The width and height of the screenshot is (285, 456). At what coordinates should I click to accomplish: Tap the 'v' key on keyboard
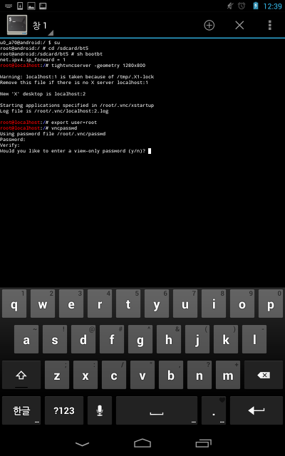point(142,375)
